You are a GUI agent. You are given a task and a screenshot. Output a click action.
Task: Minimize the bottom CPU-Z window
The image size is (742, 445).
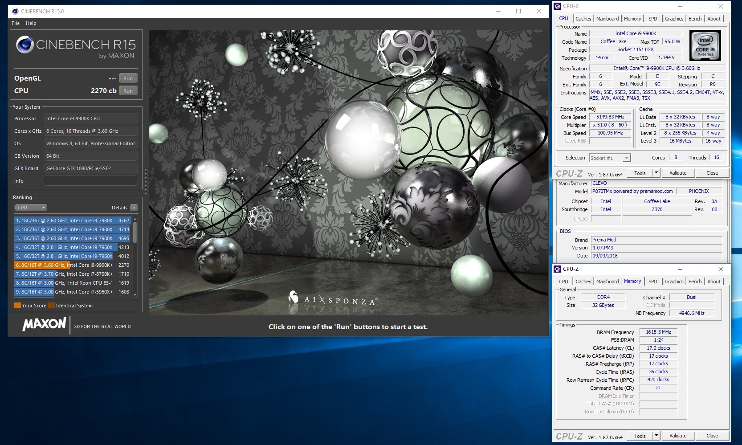click(x=680, y=269)
